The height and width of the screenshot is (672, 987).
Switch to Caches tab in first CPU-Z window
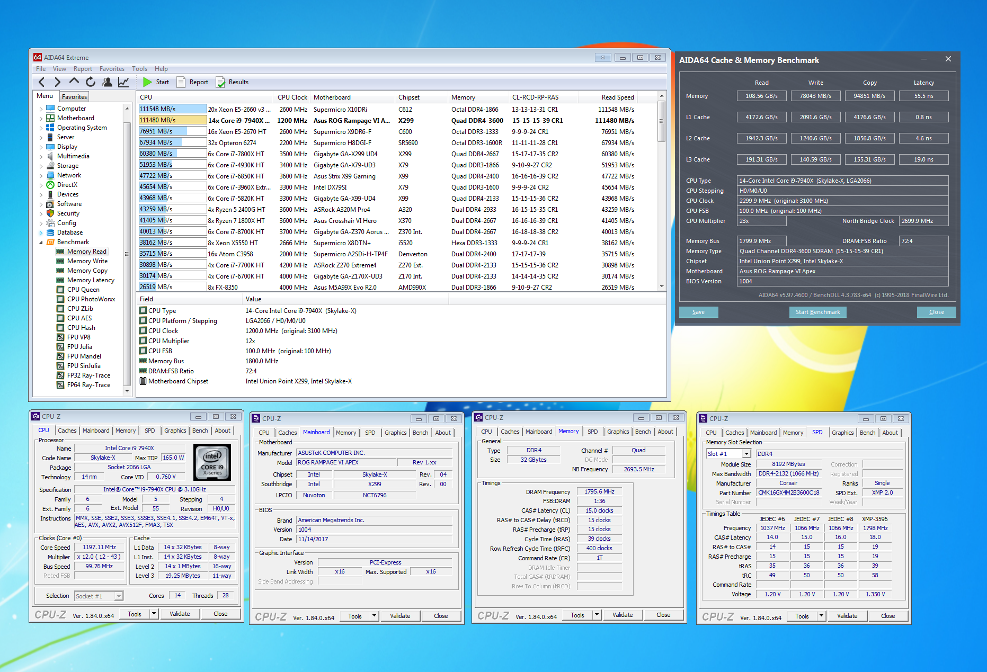(67, 431)
